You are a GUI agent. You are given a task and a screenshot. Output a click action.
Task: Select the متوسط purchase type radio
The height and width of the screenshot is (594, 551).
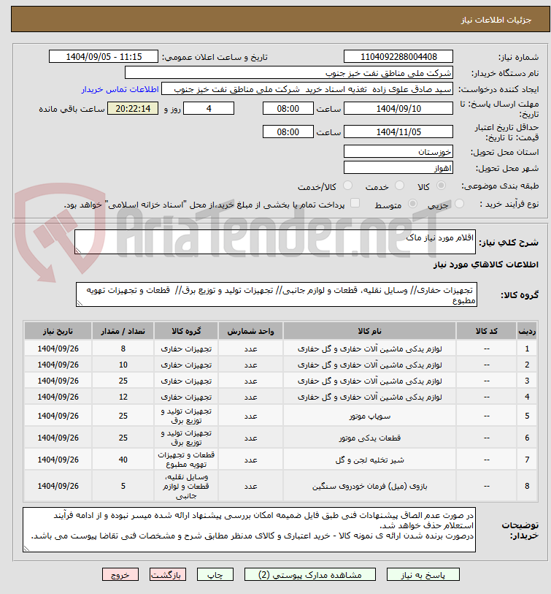coord(412,204)
